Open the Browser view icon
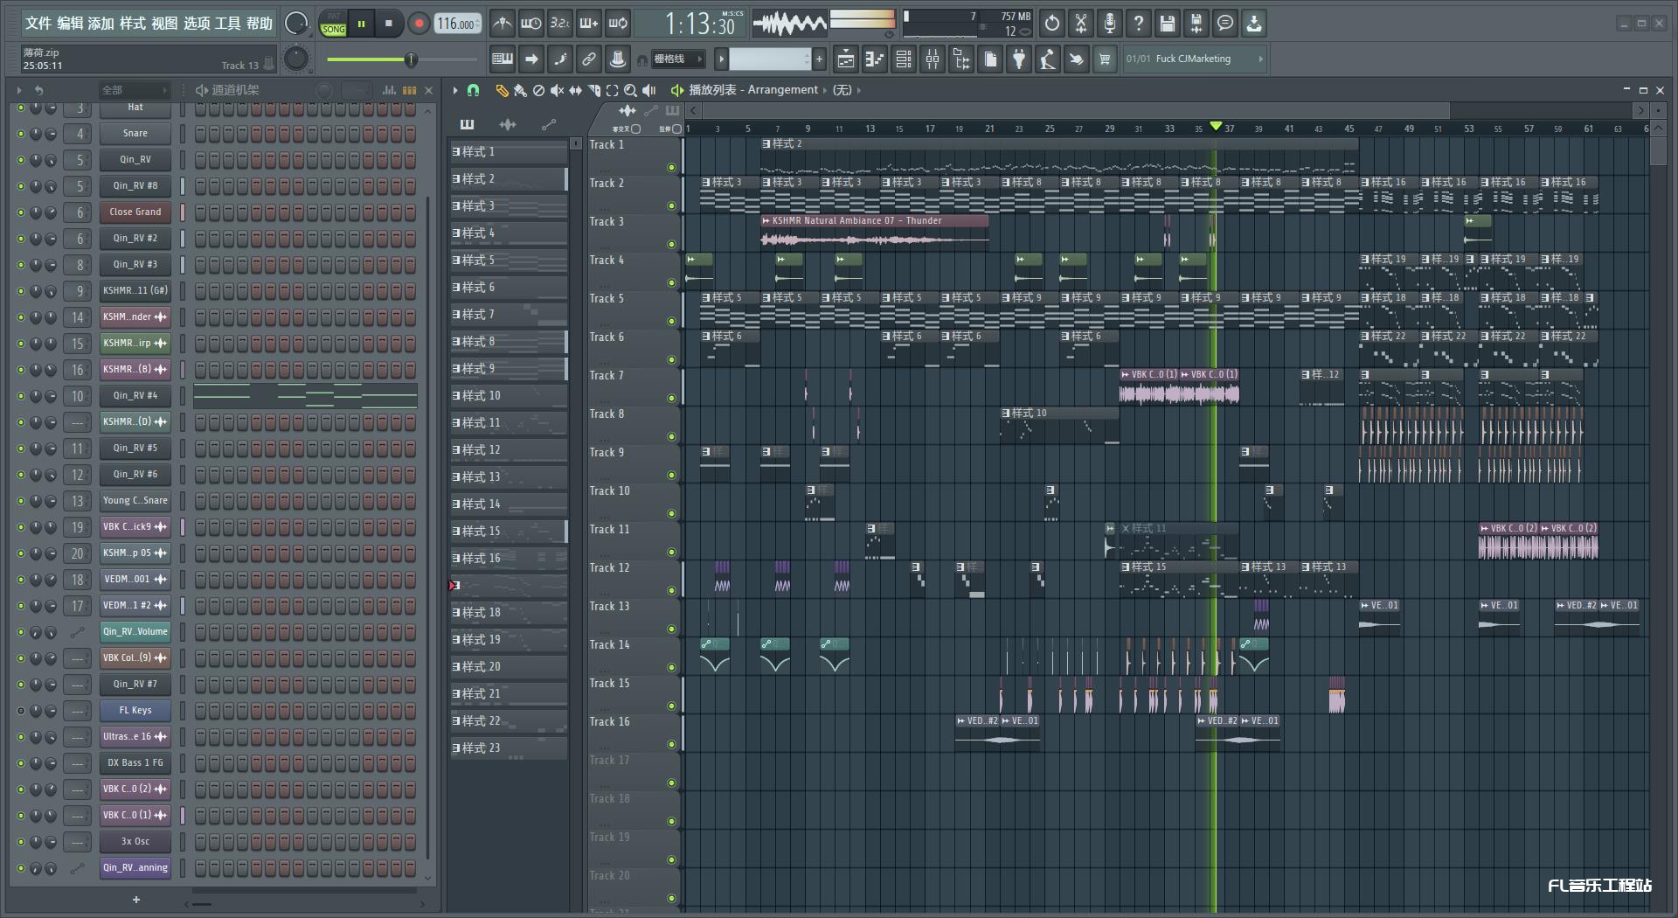Image resolution: width=1678 pixels, height=918 pixels. click(961, 59)
